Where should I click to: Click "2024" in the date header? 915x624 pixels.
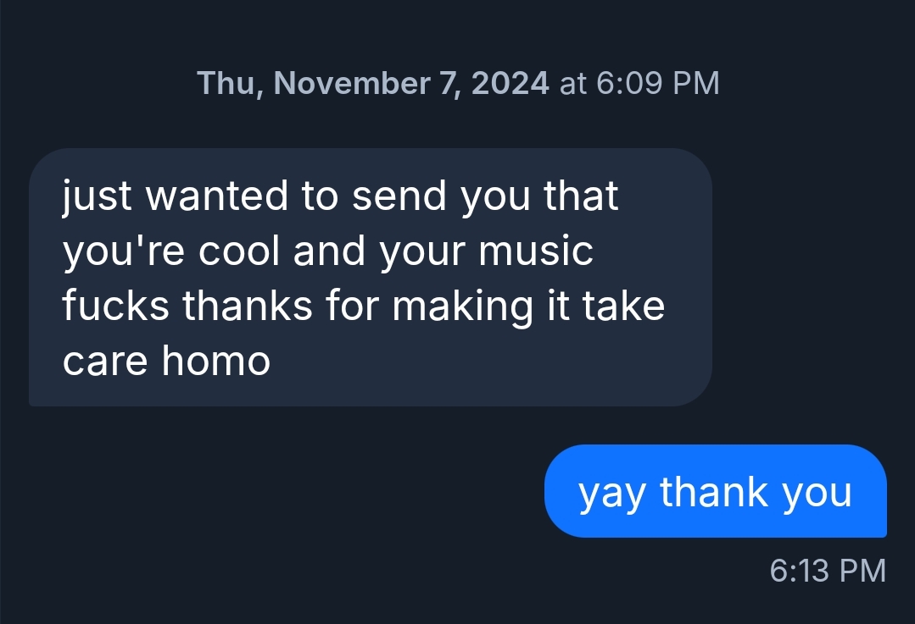pyautogui.click(x=508, y=83)
